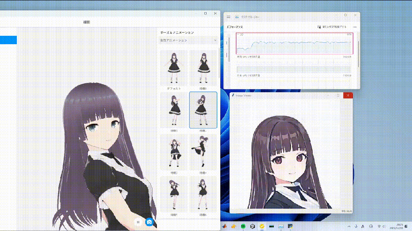Click the blue camera capture button

(149, 222)
